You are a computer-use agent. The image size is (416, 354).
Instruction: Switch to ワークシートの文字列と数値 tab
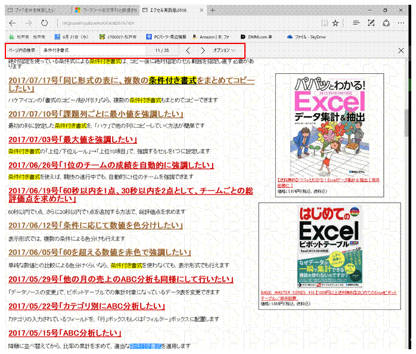coord(106,10)
